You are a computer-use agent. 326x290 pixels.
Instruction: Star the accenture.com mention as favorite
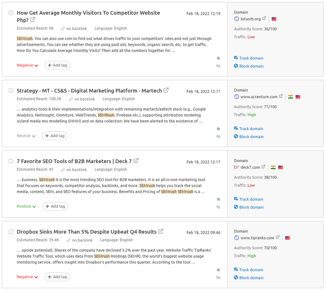coord(218,129)
